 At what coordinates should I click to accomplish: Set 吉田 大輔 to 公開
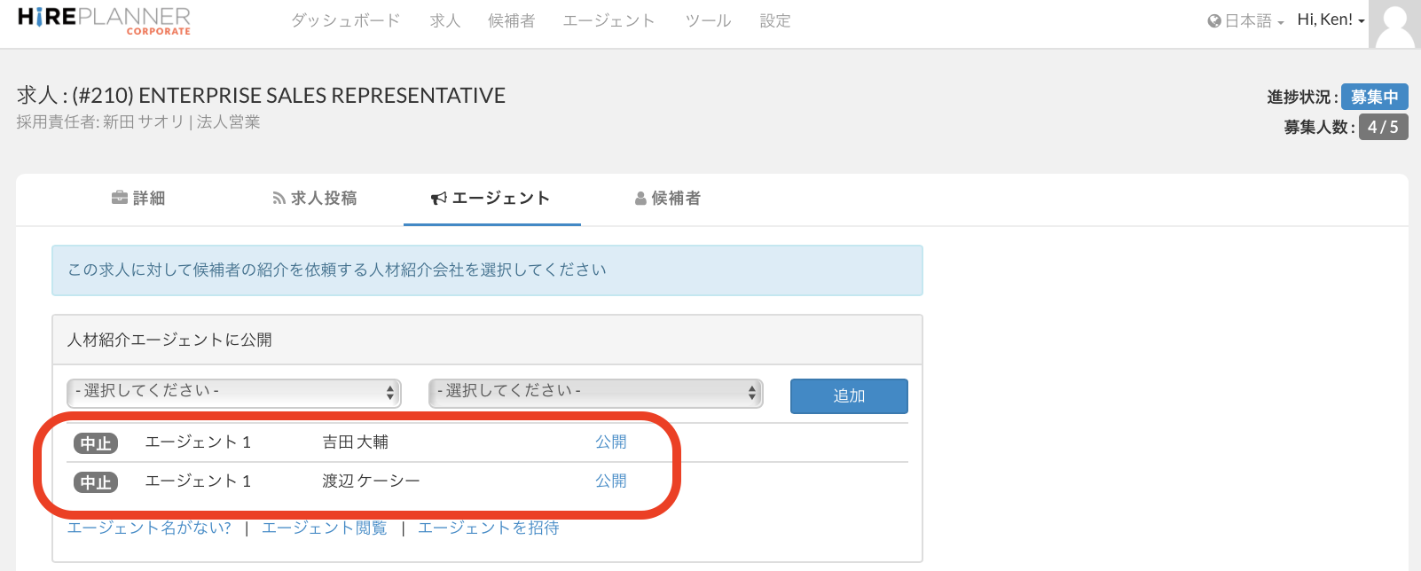pos(610,442)
